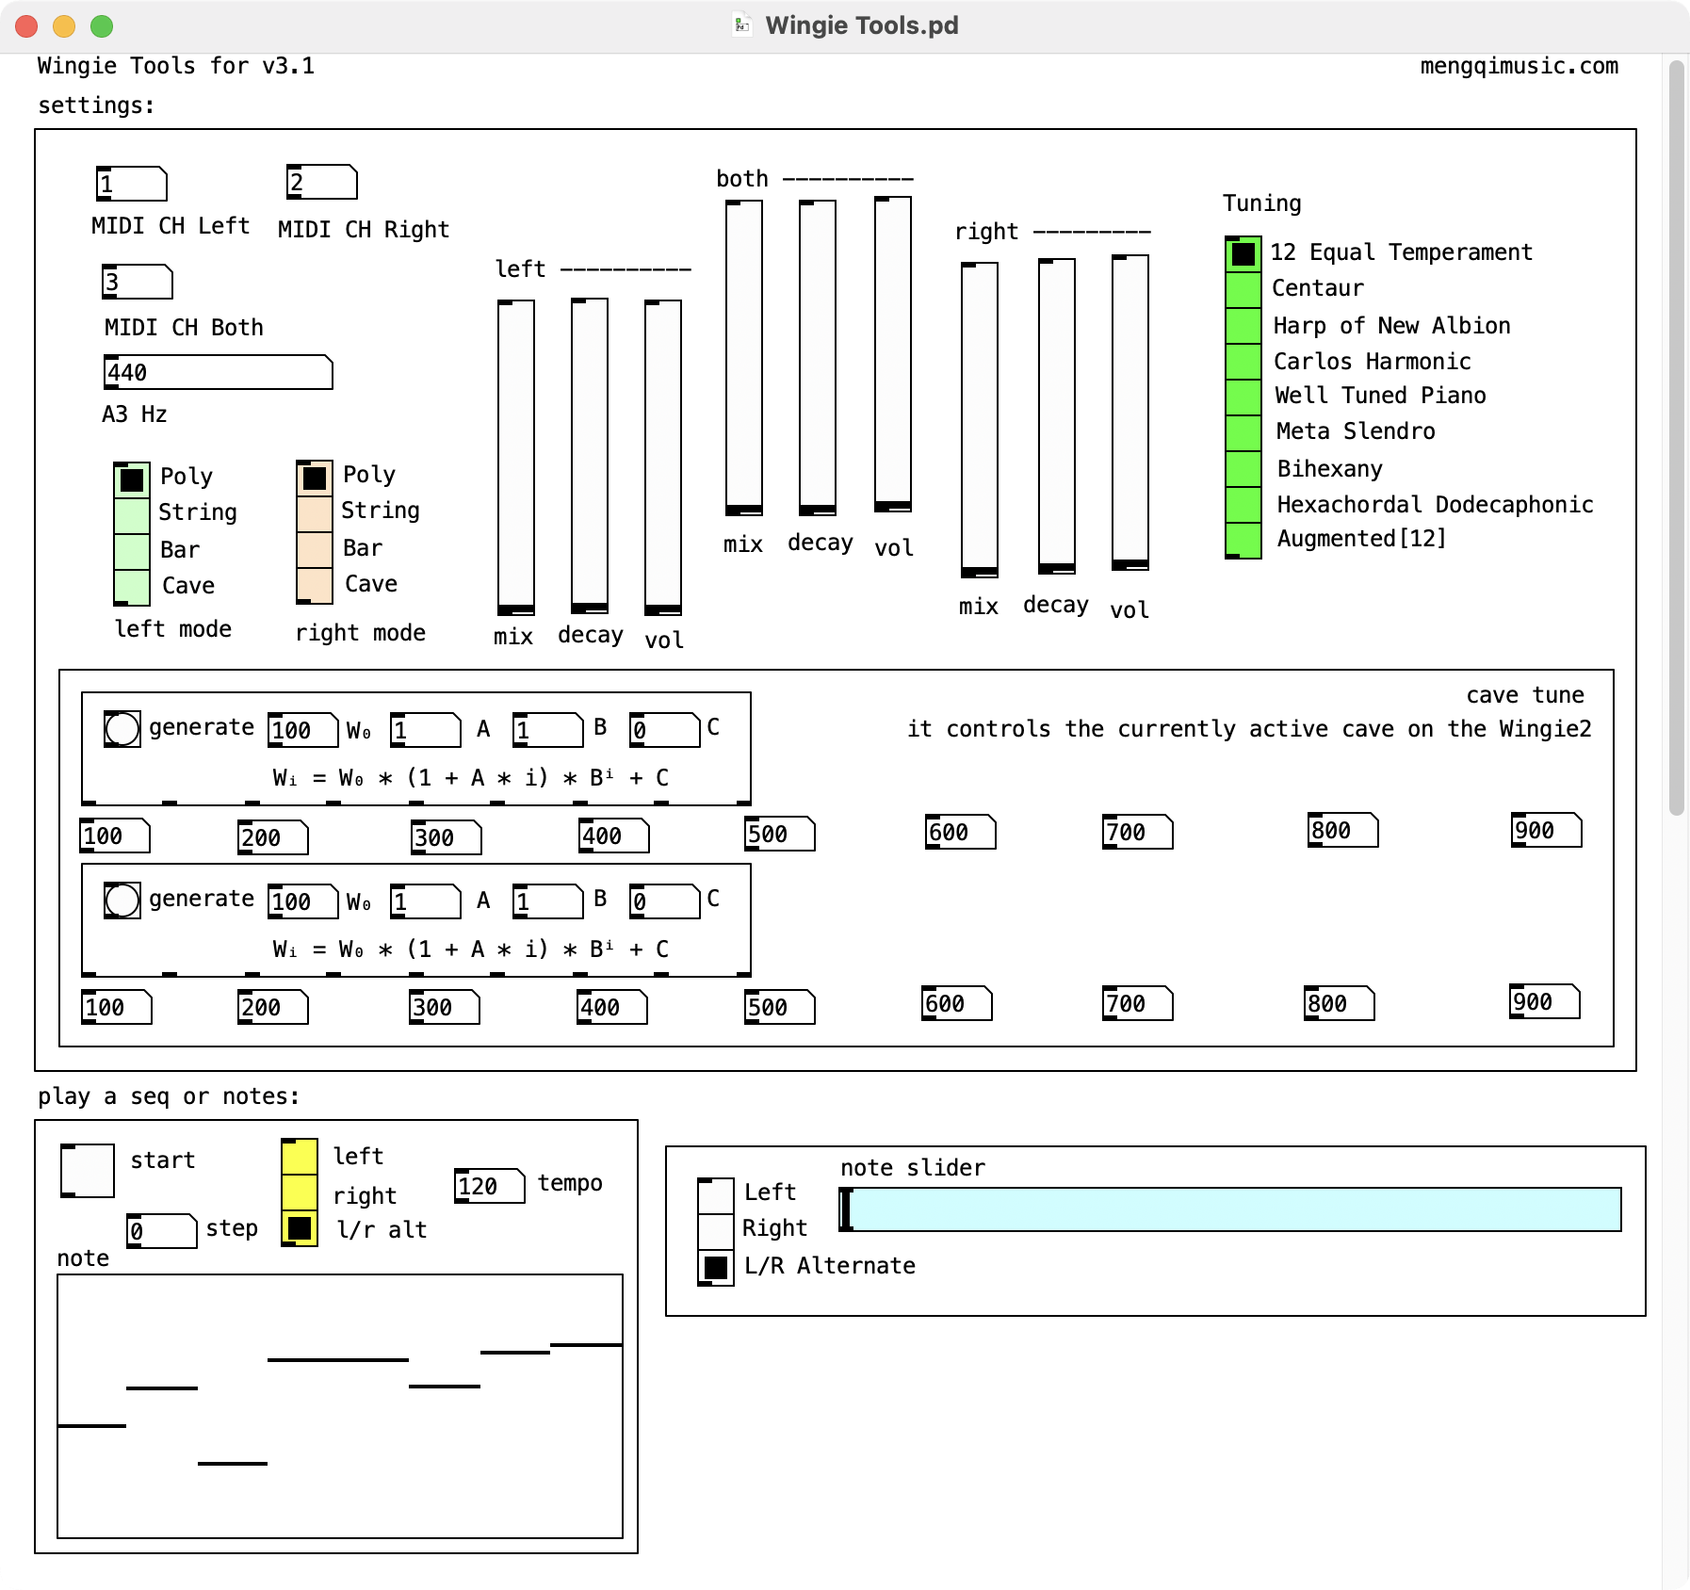
Task: Select Cave in left mode radio
Action: (x=132, y=588)
